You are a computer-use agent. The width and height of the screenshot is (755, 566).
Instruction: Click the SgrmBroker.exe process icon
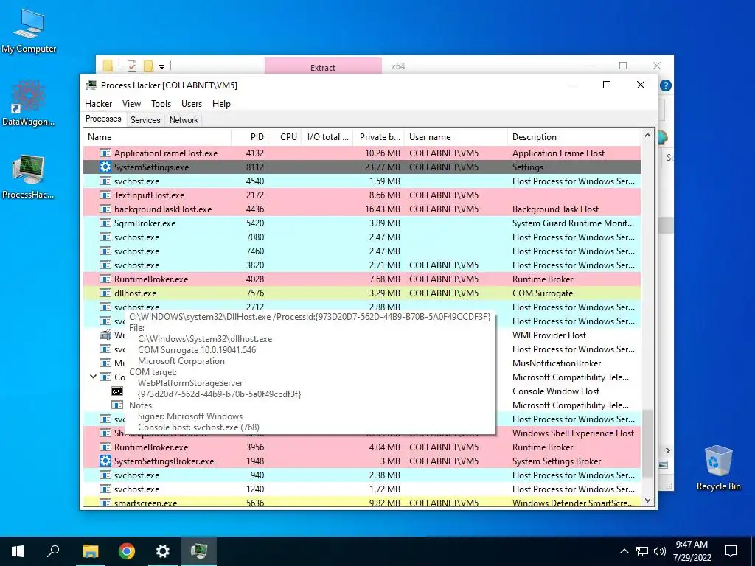pyautogui.click(x=105, y=223)
